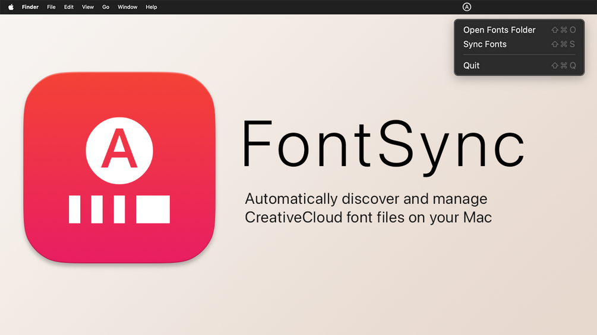
Task: Open the Go menu
Action: (106, 7)
